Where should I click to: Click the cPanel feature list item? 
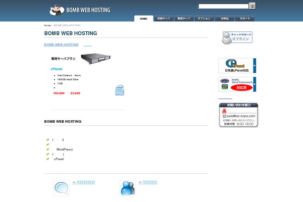(x=59, y=159)
